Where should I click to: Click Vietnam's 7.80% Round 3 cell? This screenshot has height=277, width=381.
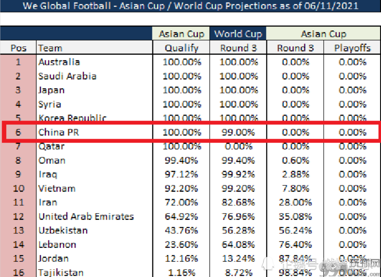295,188
